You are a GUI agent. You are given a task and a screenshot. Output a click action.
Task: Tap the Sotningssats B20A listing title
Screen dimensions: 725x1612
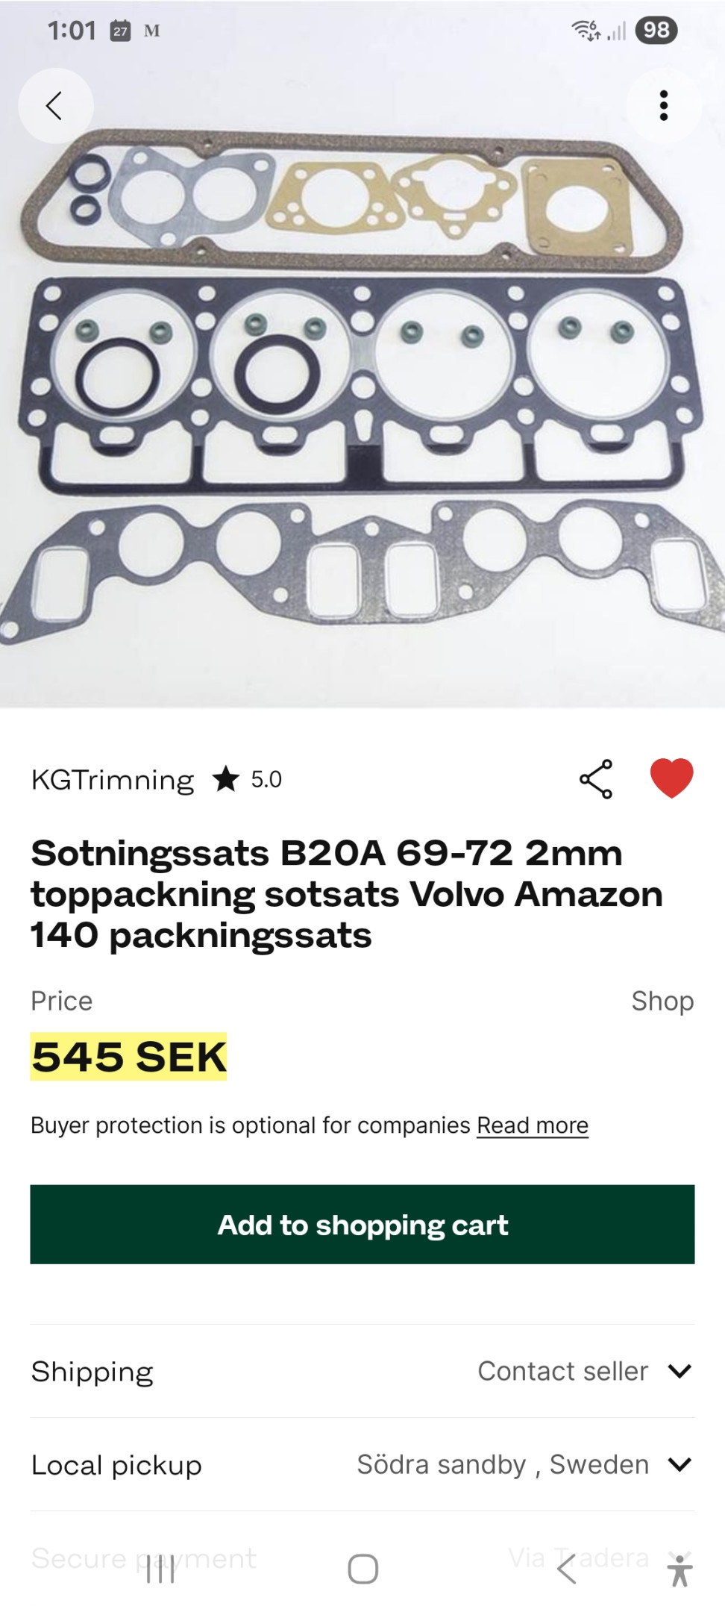click(x=347, y=894)
